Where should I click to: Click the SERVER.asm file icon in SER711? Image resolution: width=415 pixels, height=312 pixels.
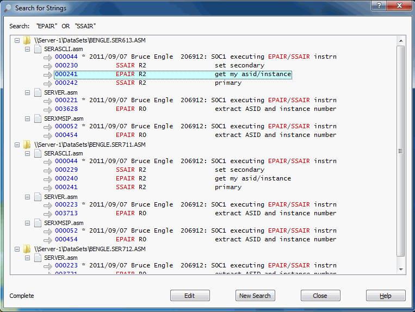coord(38,197)
